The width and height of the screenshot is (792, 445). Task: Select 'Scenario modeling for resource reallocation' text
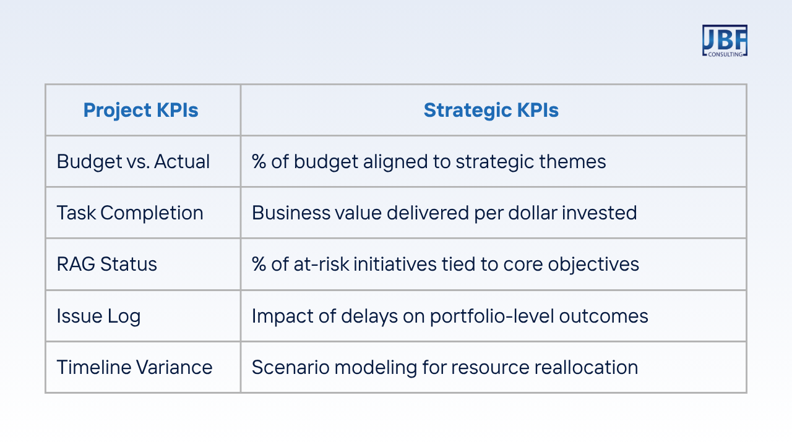click(x=445, y=368)
